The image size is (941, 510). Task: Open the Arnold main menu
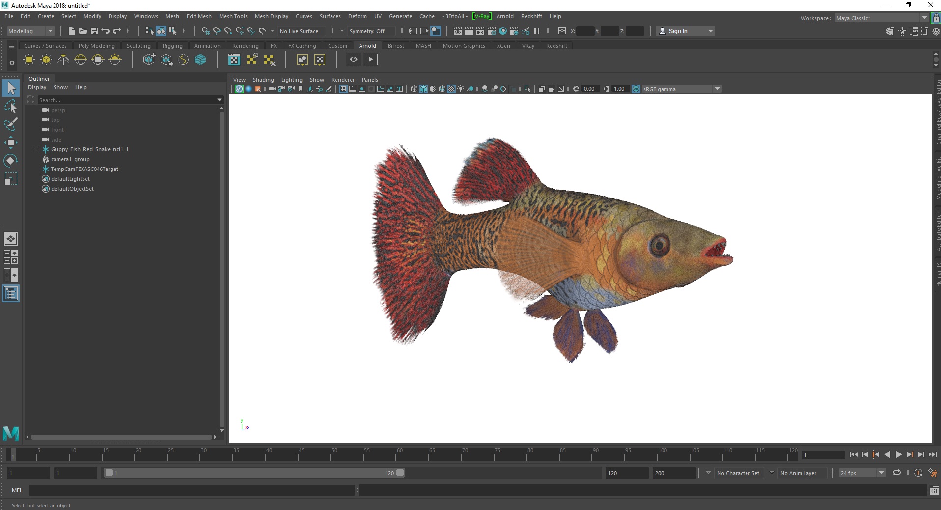click(505, 16)
